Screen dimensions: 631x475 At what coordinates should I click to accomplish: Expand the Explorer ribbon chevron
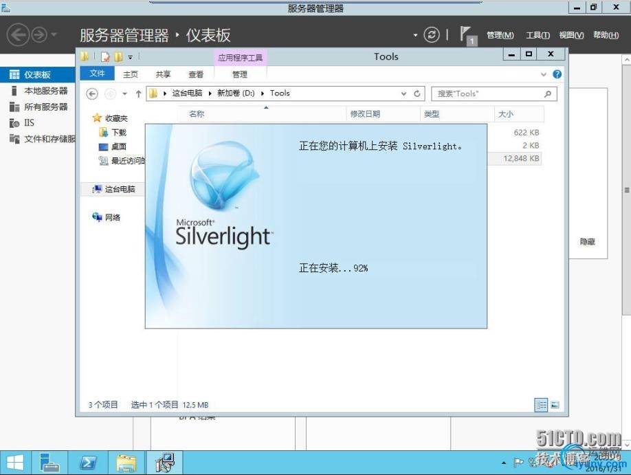click(544, 74)
